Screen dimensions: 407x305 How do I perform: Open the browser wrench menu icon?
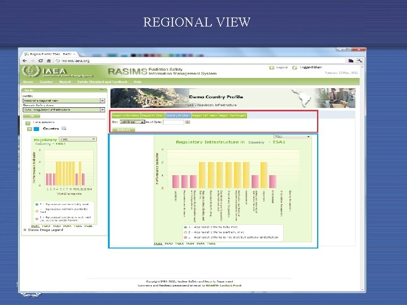pos(360,60)
